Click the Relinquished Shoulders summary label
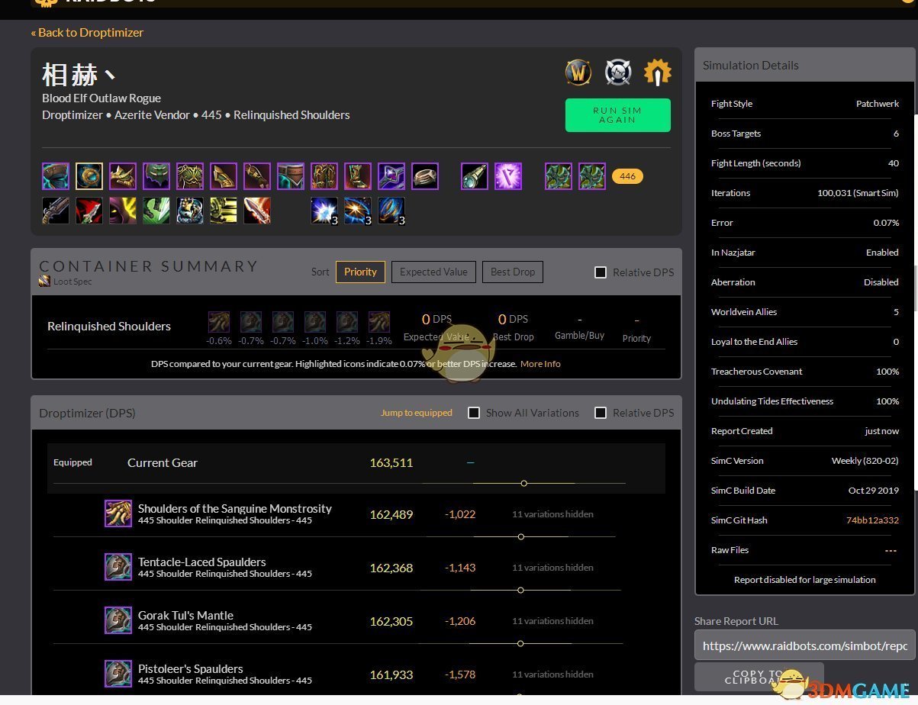The width and height of the screenshot is (918, 705). pos(109,326)
